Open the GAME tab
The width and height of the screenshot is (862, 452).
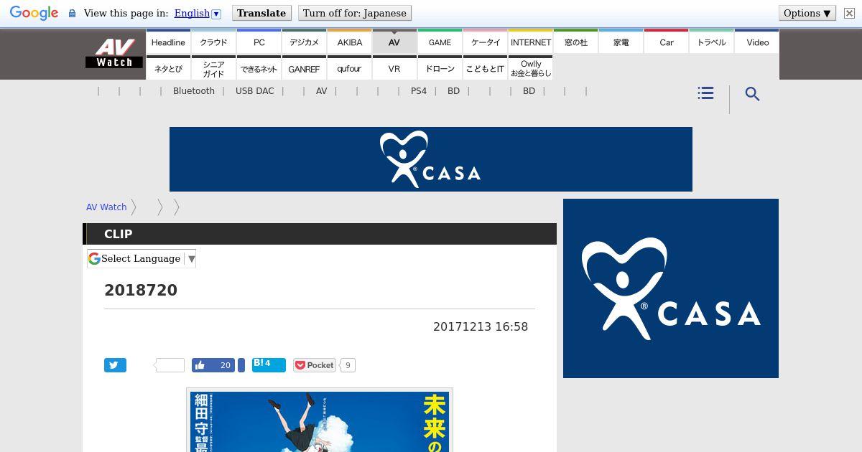click(x=440, y=42)
